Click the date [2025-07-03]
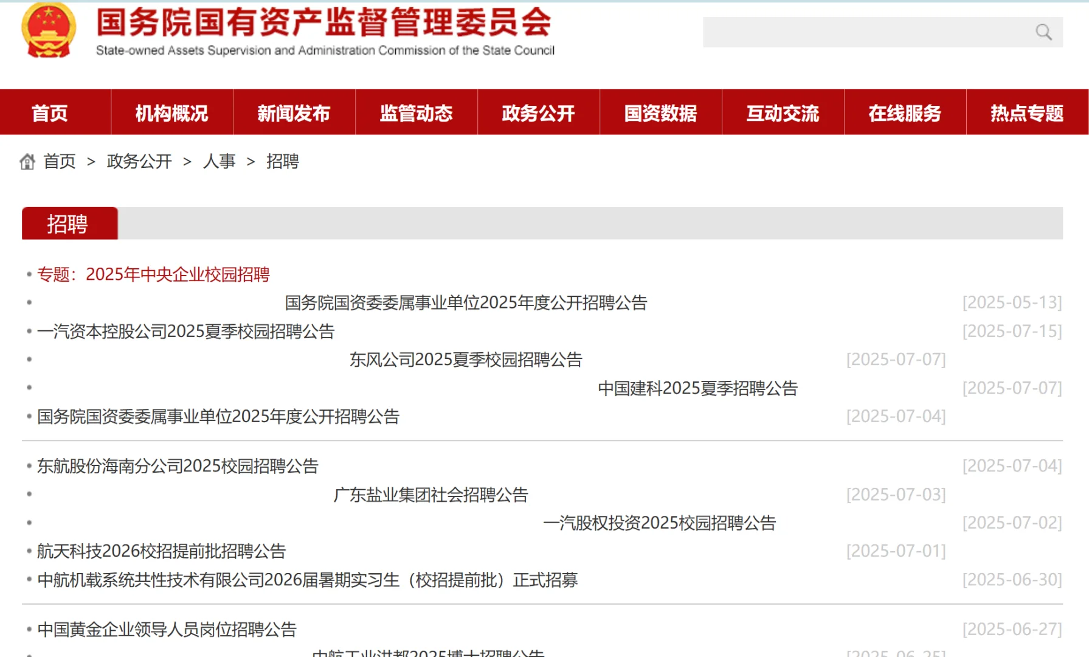Image resolution: width=1089 pixels, height=657 pixels. (x=896, y=495)
